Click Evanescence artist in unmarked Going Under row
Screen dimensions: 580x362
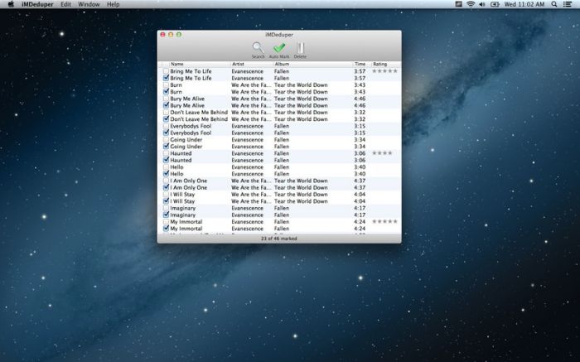coord(248,139)
